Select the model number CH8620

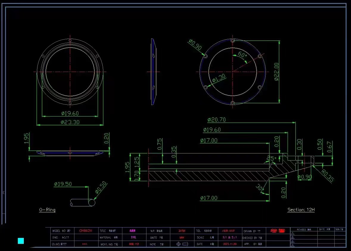[x=85, y=230]
